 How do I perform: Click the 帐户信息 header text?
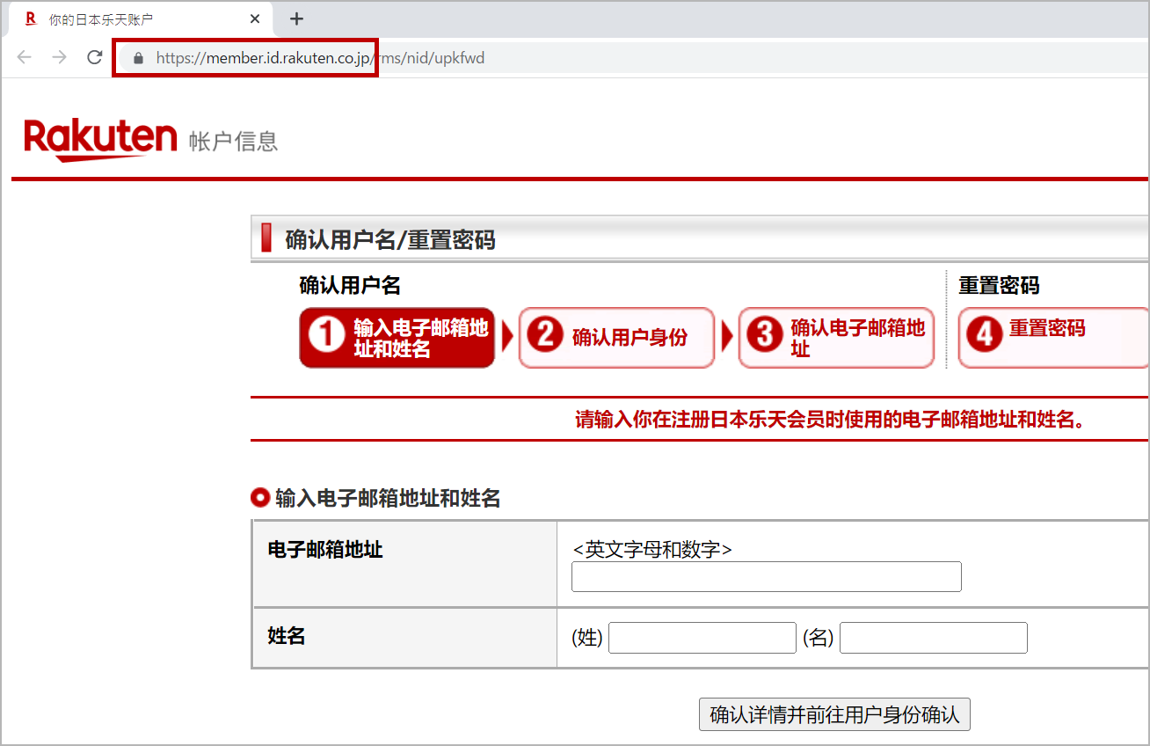[x=233, y=141]
